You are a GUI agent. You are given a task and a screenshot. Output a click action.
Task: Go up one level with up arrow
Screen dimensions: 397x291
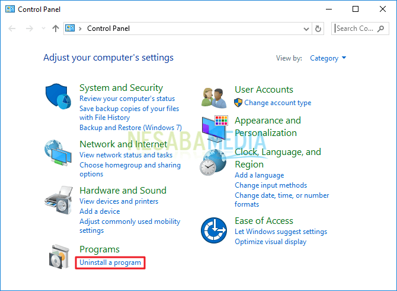[56, 29]
